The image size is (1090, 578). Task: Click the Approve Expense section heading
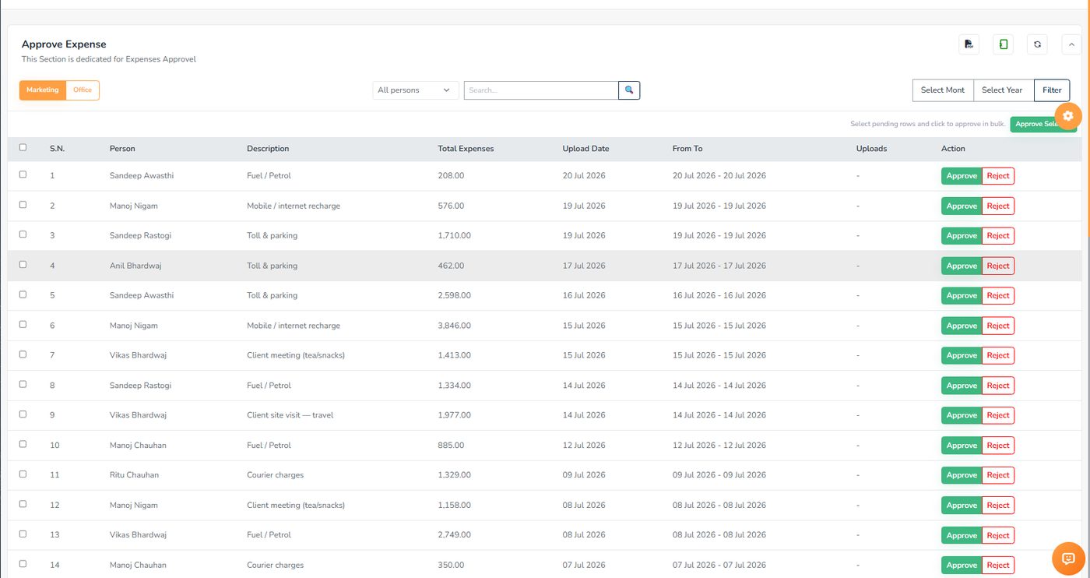64,44
